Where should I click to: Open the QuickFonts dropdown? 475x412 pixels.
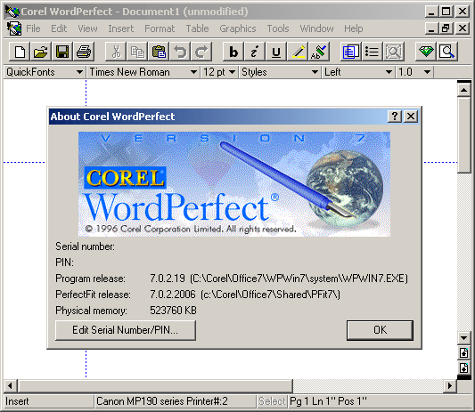point(45,72)
